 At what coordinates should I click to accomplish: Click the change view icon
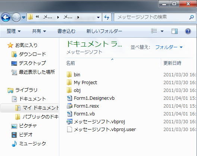154,31
